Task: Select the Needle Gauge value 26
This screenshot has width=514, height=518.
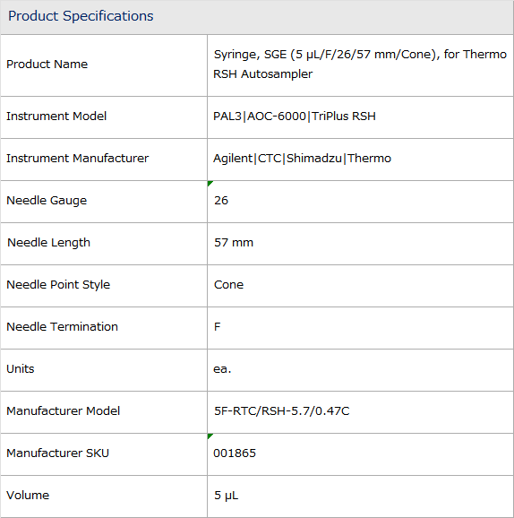Action: [x=221, y=201]
